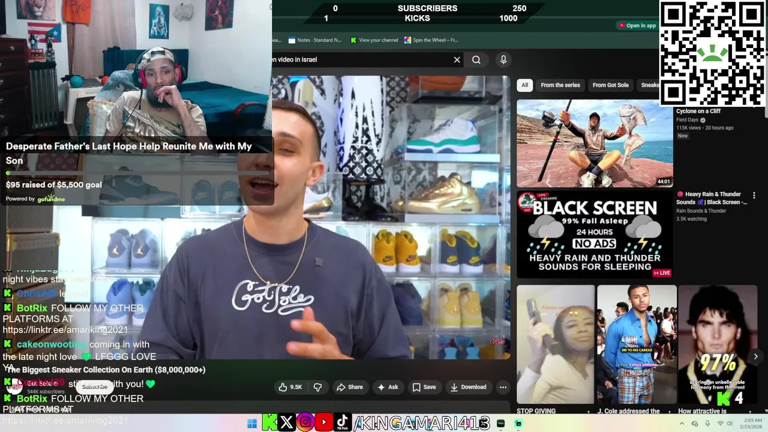Open the cliff fishing video thumbnail

pos(595,143)
